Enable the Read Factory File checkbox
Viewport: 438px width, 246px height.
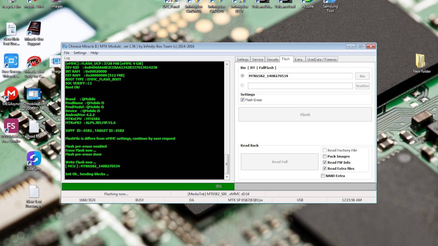tap(325, 150)
